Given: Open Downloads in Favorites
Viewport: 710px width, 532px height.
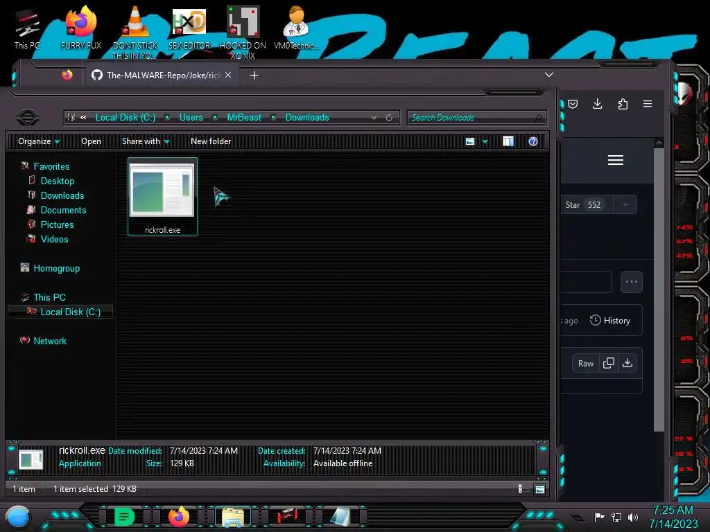Looking at the screenshot, I should click(x=62, y=195).
